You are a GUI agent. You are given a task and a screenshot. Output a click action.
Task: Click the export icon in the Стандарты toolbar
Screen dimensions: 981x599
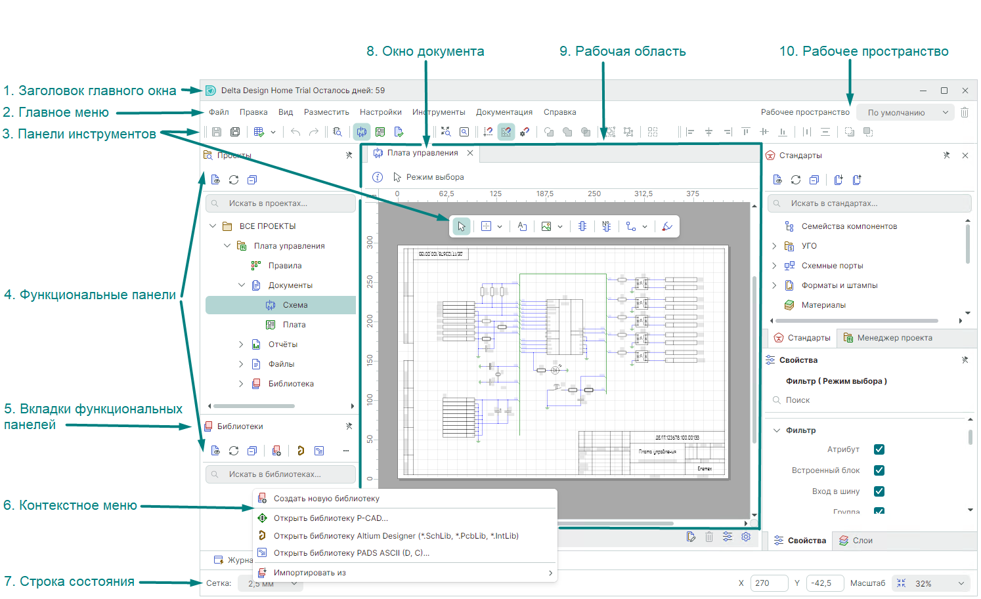click(x=857, y=179)
